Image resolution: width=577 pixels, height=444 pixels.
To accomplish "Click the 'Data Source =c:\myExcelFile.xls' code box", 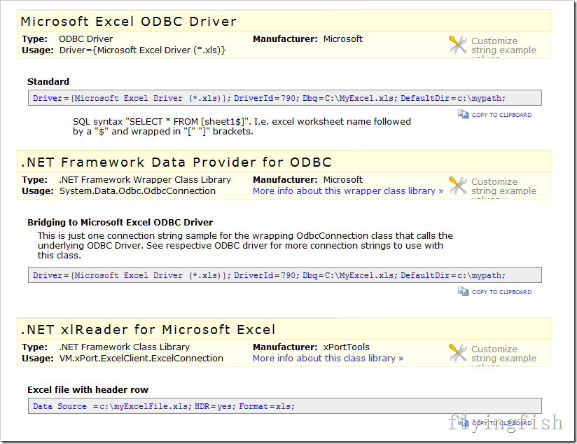I will click(285, 406).
